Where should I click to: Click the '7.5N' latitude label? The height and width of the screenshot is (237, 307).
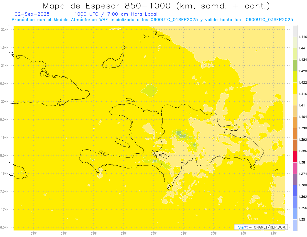click(4, 191)
